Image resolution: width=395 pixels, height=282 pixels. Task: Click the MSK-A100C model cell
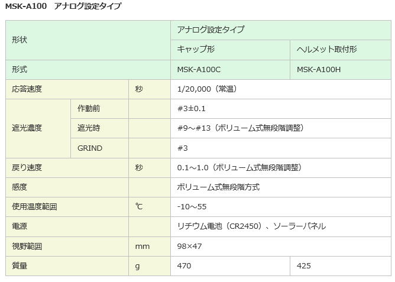tap(230, 70)
